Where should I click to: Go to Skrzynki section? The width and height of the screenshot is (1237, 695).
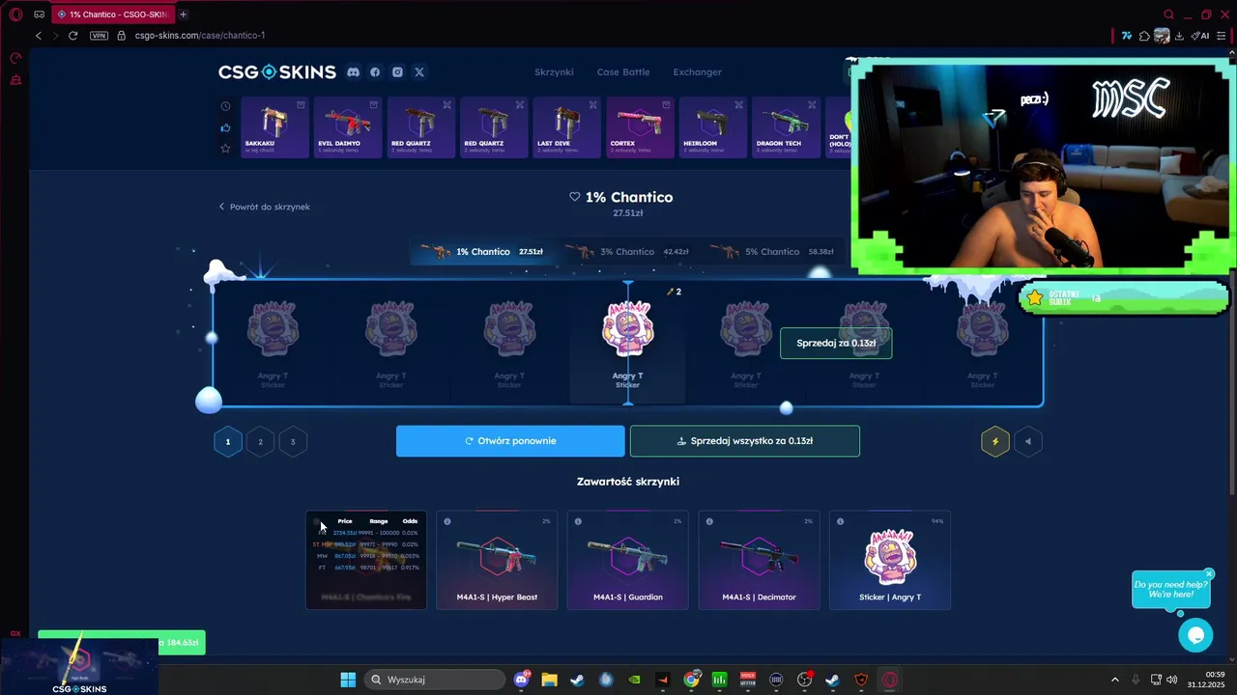[554, 72]
